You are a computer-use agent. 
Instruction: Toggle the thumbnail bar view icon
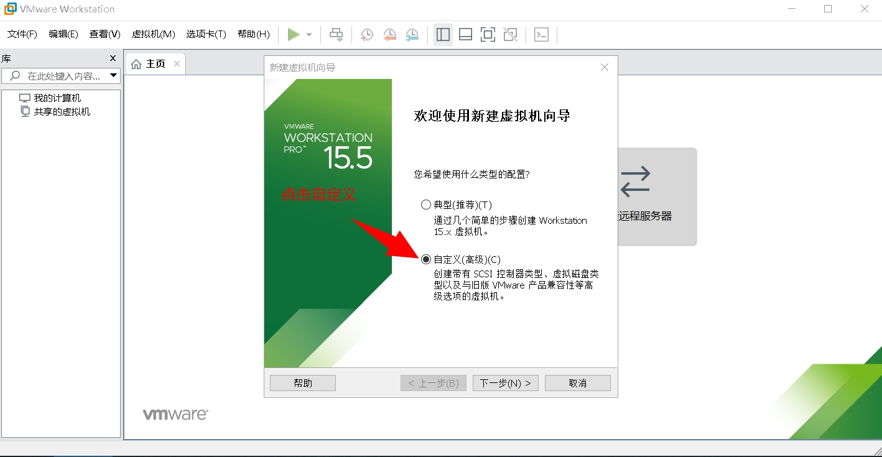465,35
